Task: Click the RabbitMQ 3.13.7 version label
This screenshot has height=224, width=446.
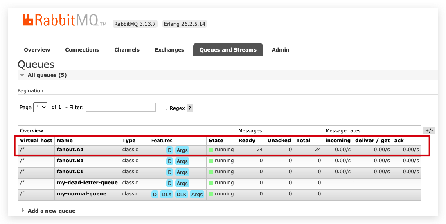Action: (x=135, y=24)
